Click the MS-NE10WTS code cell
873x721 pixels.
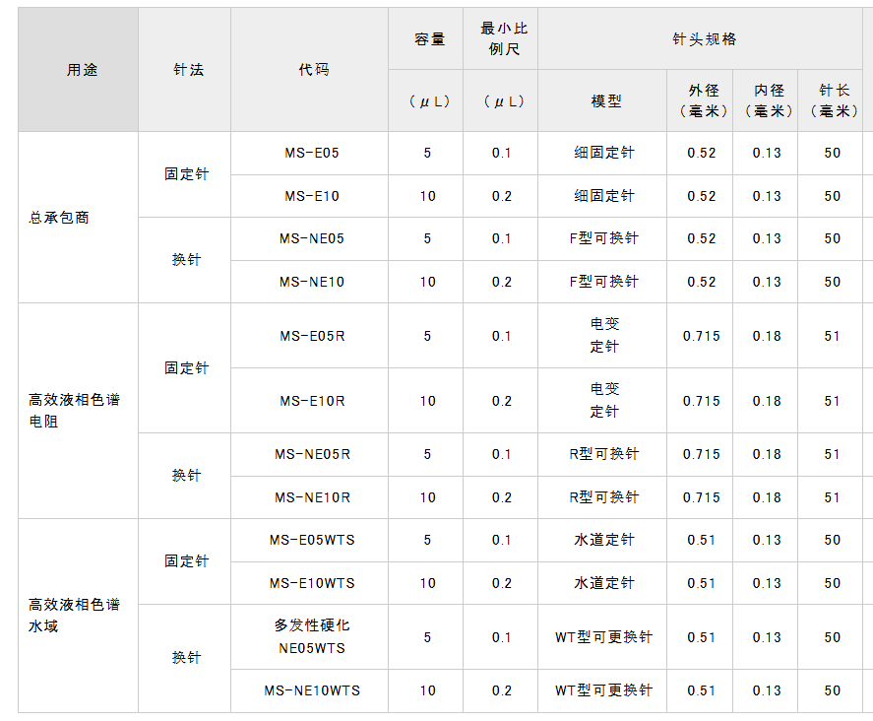click(312, 690)
